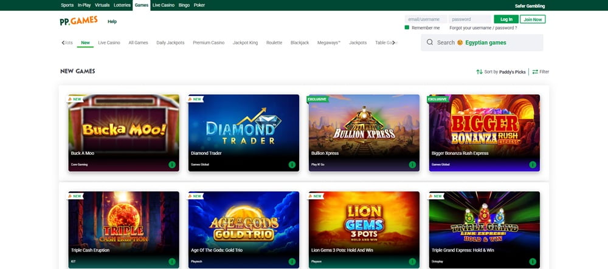This screenshot has height=269, width=608.
Task: Open the Triple Cash Eruption thumbnail
Action: point(123,230)
